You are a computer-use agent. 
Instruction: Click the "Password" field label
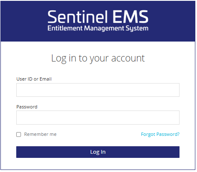(x=27, y=107)
